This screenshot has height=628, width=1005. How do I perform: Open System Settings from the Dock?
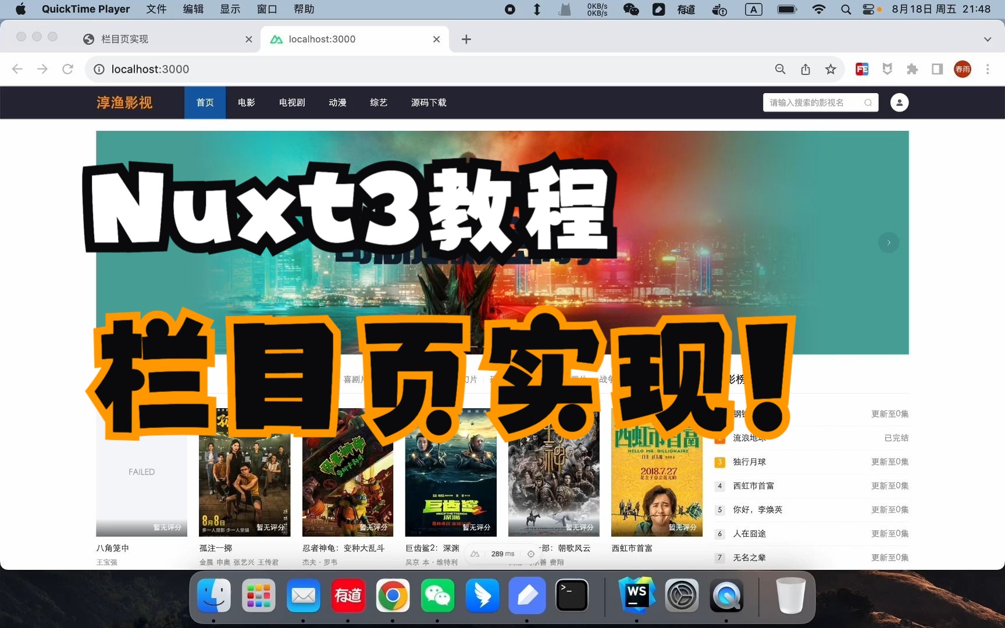tap(682, 596)
